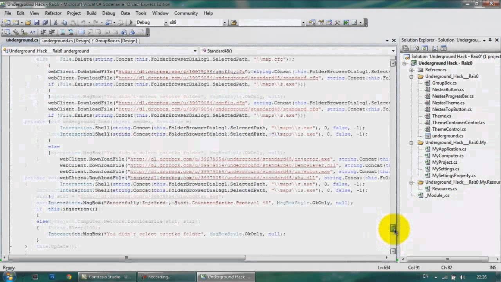501x282 pixels.
Task: Collapse the Underground_Hack__Raiz0 folder node
Action: [411, 76]
